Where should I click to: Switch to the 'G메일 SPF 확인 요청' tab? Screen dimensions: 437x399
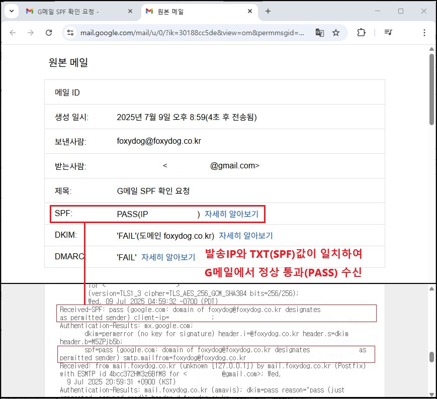68,12
